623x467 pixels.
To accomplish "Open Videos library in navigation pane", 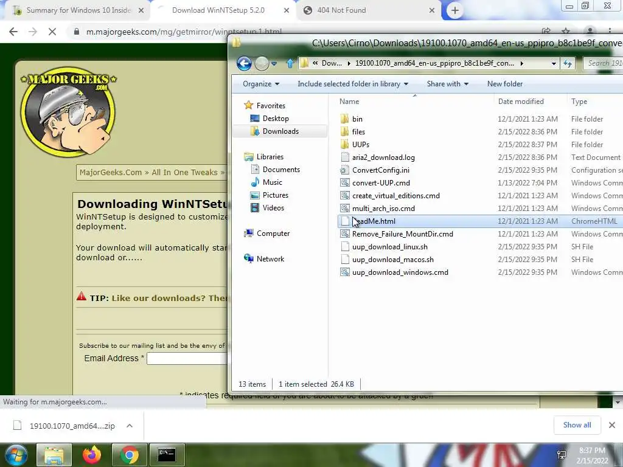I will pyautogui.click(x=273, y=208).
